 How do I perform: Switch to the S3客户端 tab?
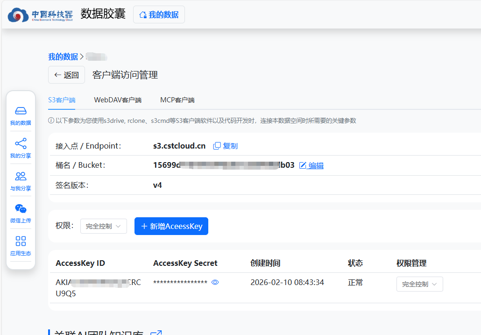coord(62,100)
